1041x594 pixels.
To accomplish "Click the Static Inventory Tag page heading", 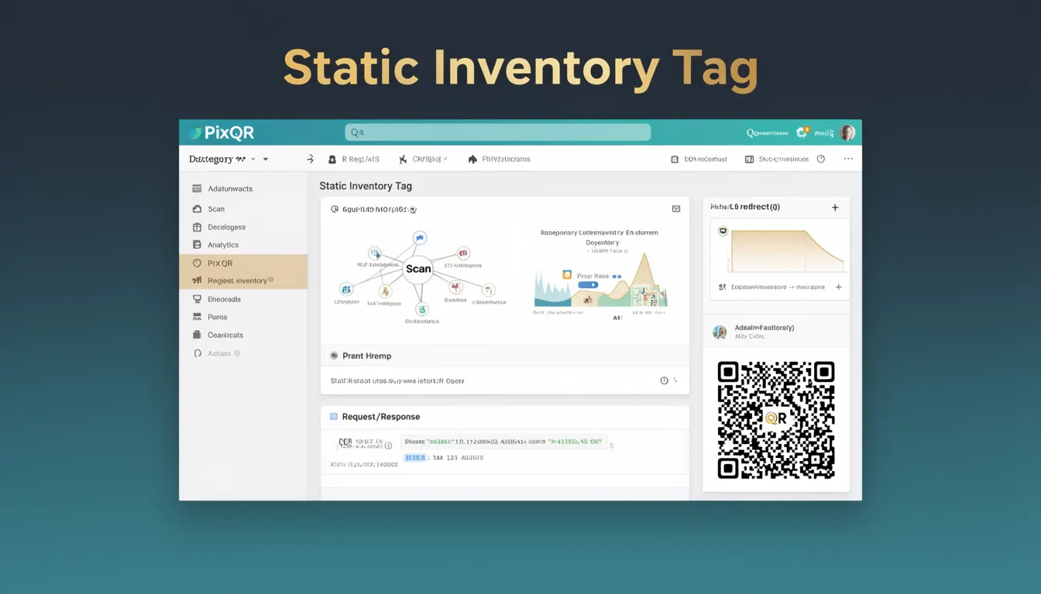I will point(366,186).
